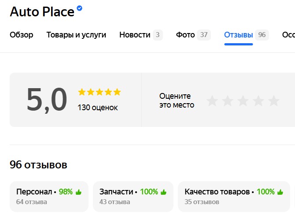Rate this place five stars
Screen dimensions: 295x216
point(274,101)
